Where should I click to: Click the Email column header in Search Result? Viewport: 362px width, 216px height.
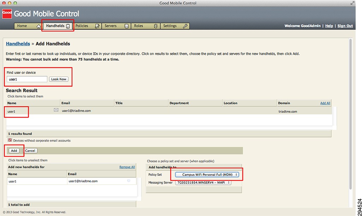[x=87, y=103]
